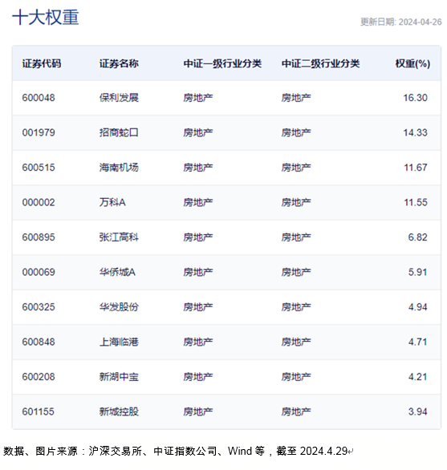
Task: Click weight value 11.67
Action: pos(416,168)
